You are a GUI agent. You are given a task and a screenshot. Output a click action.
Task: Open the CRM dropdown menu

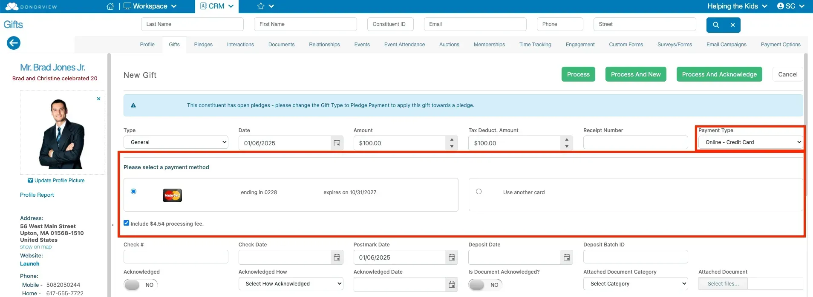click(x=217, y=6)
